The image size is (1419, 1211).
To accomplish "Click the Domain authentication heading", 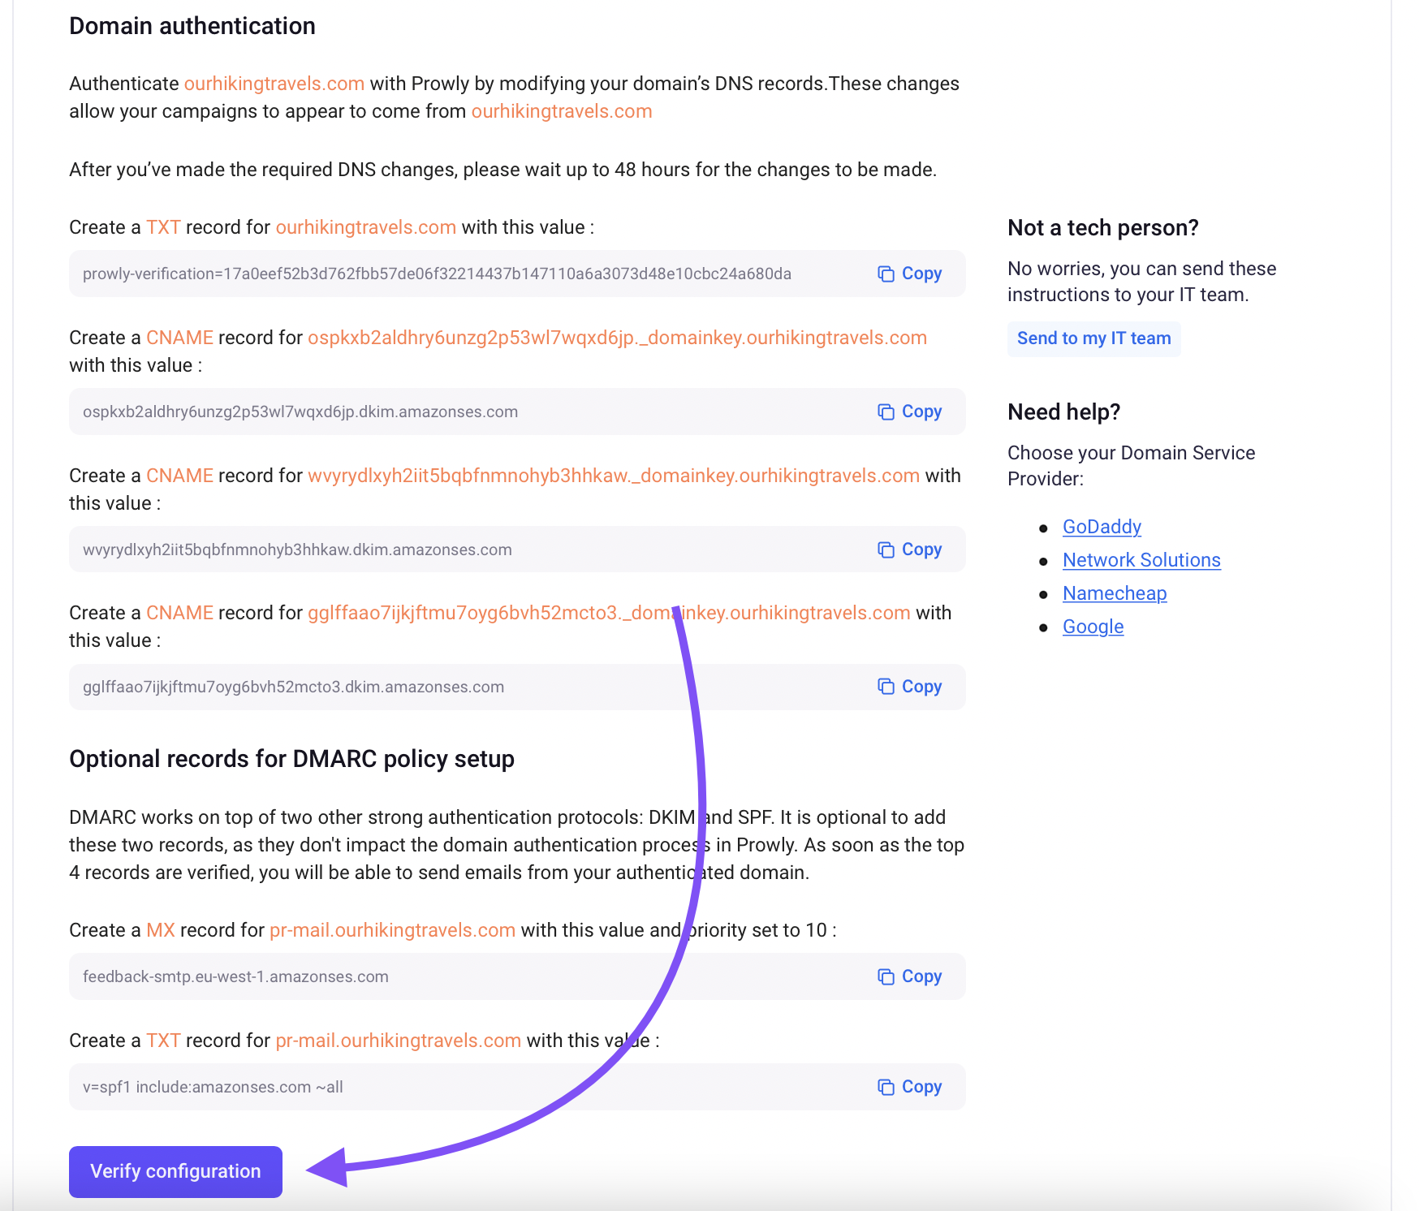I will click(x=192, y=26).
